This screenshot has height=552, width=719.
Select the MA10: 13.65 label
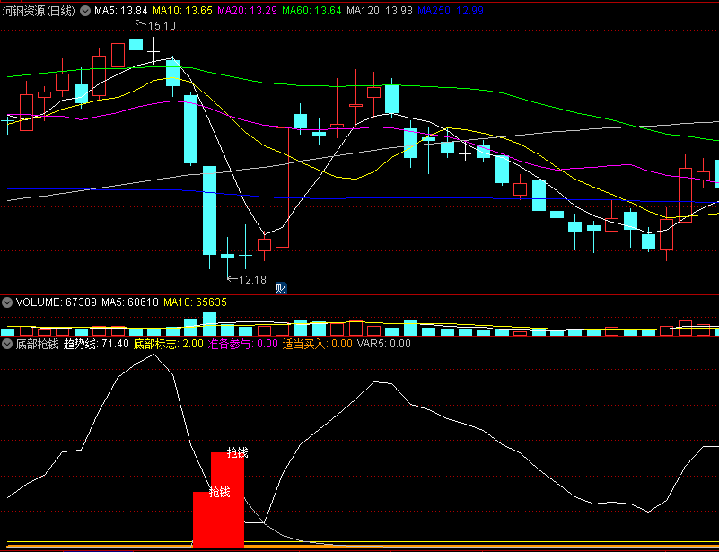182,11
